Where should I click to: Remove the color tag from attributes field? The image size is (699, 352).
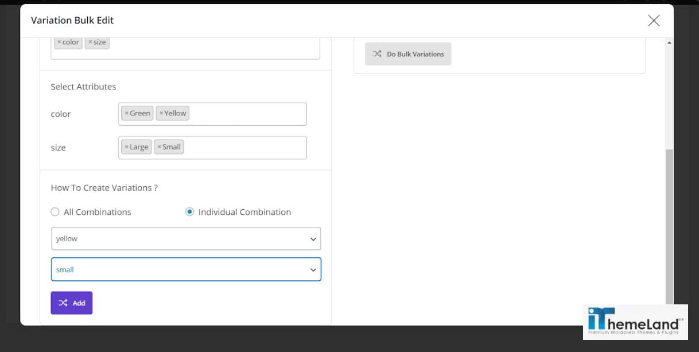tap(59, 42)
